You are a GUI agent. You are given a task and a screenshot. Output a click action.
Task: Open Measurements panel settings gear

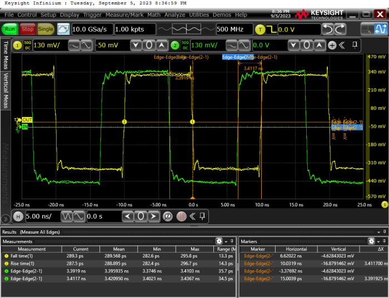pos(218,241)
